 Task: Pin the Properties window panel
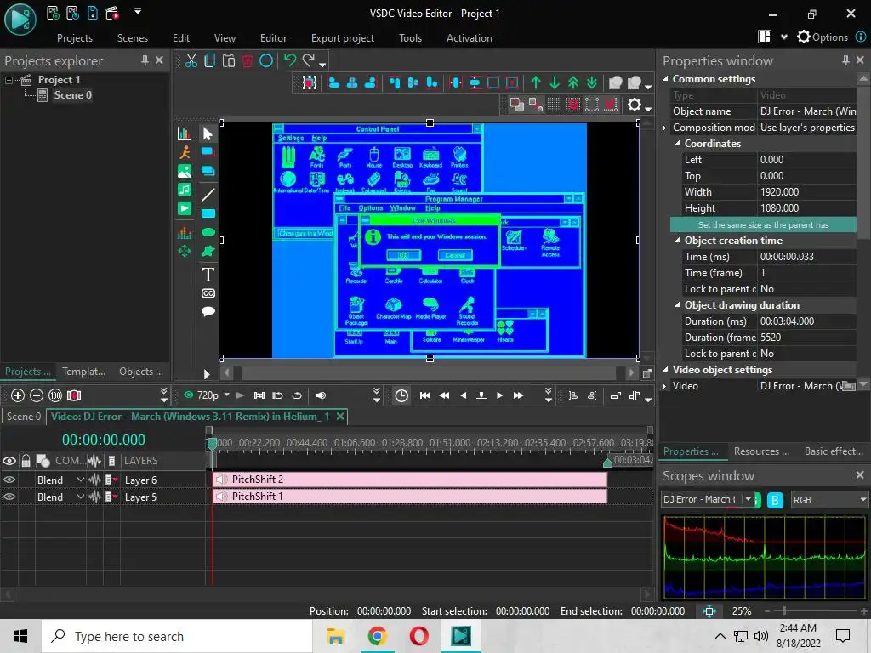pyautogui.click(x=845, y=60)
